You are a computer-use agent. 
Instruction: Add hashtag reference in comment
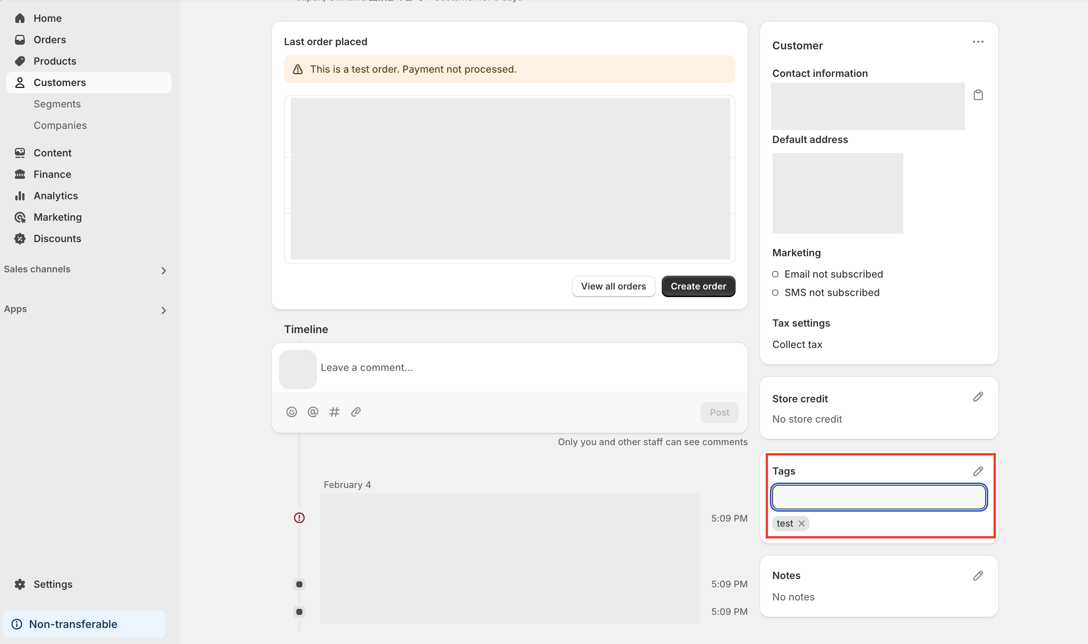[334, 412]
